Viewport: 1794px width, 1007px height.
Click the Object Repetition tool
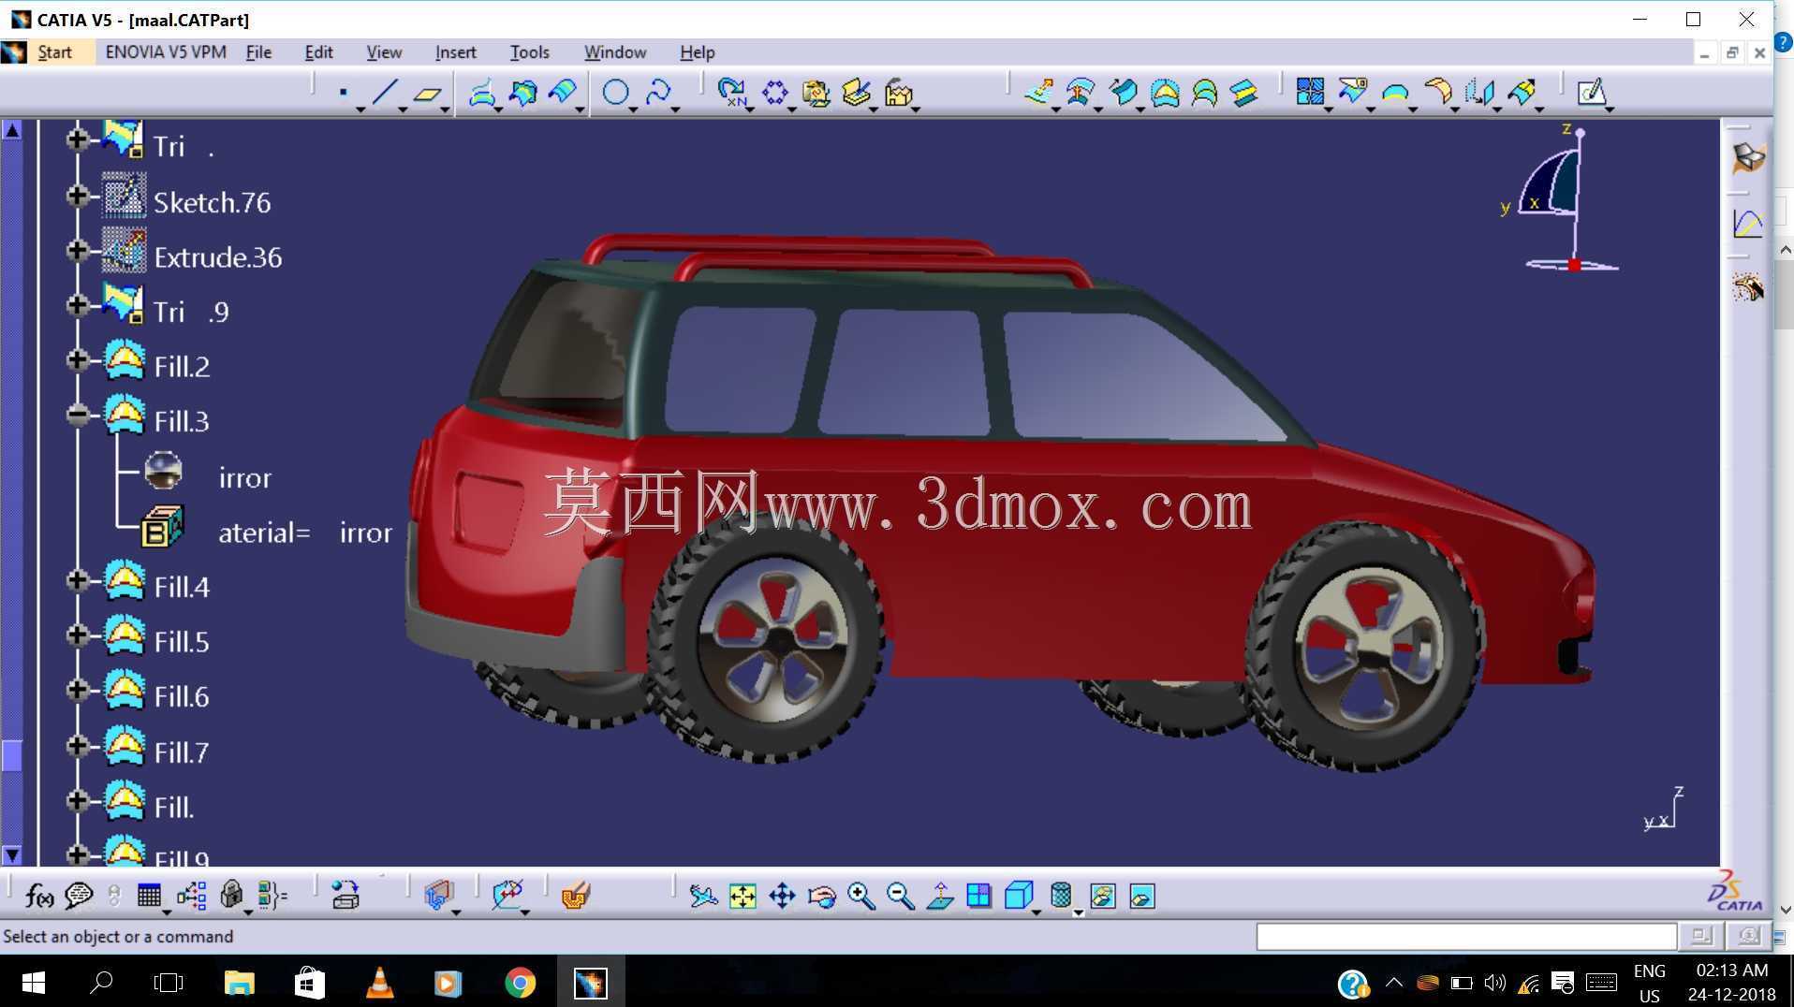click(x=731, y=93)
